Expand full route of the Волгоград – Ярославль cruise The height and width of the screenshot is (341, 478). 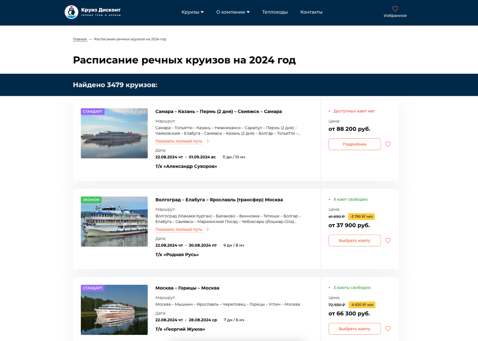tap(179, 229)
